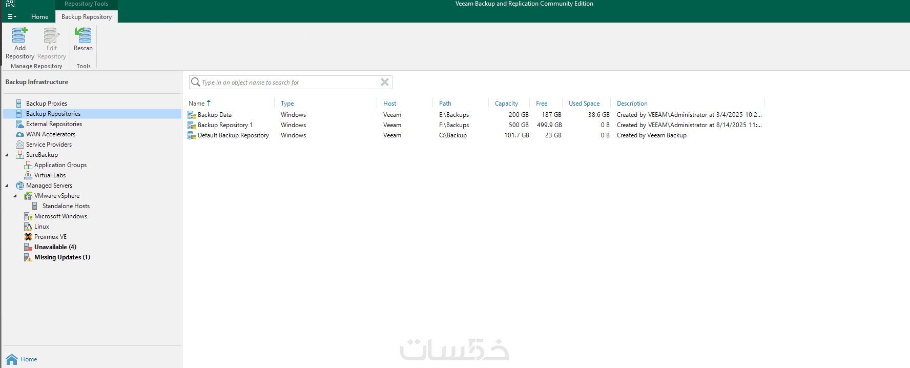Viewport: 910px width, 368px height.
Task: Click the Backup Proxies icon
Action: [19, 104]
